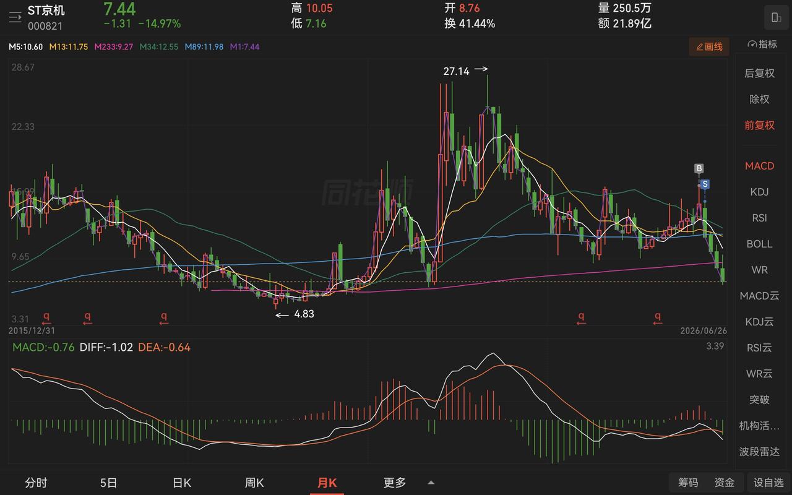This screenshot has width=792, height=495.
Task: Choose the RSI云 indicator
Action: click(x=759, y=348)
